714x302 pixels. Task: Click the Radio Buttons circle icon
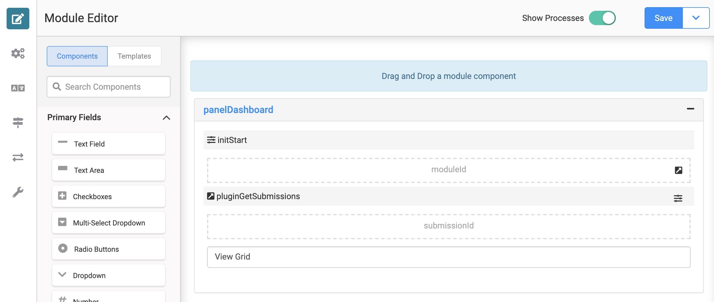click(63, 248)
